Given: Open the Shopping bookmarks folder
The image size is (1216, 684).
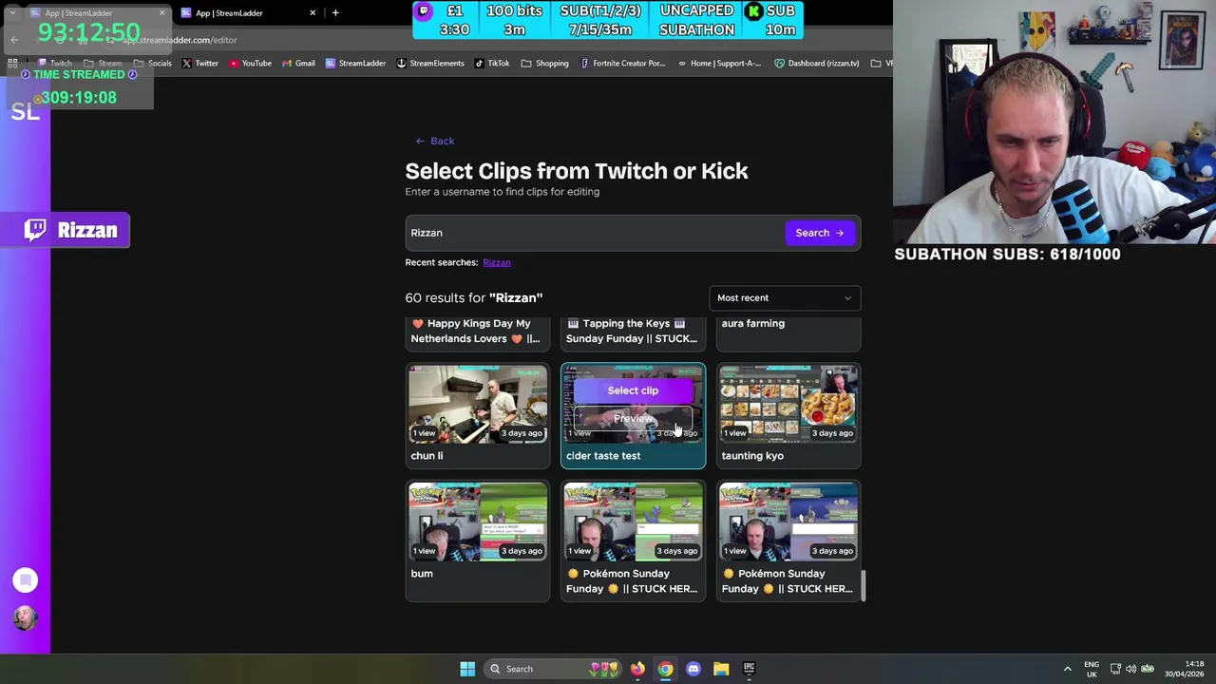Looking at the screenshot, I should (545, 64).
